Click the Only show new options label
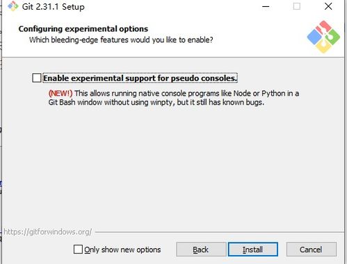Viewport: 347px width, 264px height. point(122,249)
